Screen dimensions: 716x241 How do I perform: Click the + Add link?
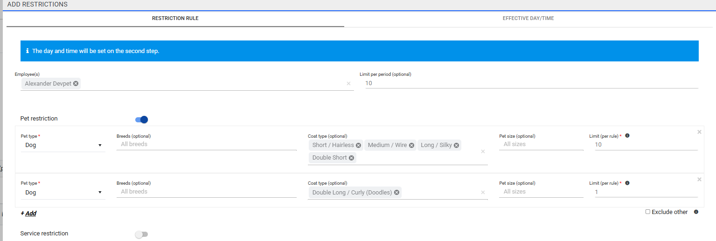(28, 214)
